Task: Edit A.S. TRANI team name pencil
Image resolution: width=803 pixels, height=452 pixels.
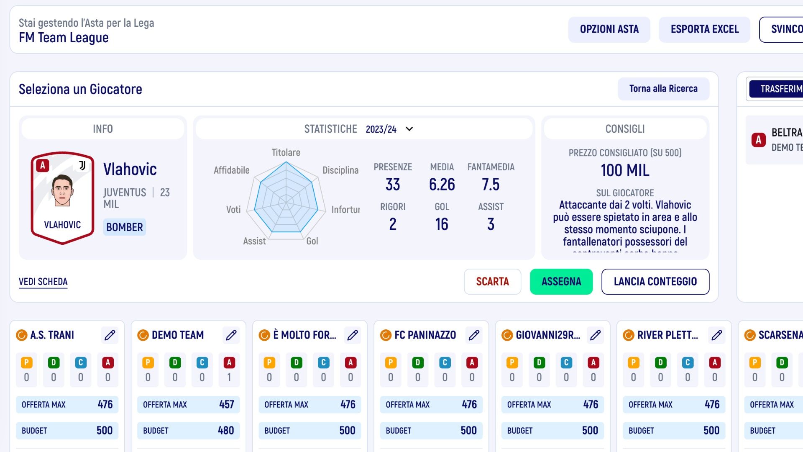Action: [110, 335]
